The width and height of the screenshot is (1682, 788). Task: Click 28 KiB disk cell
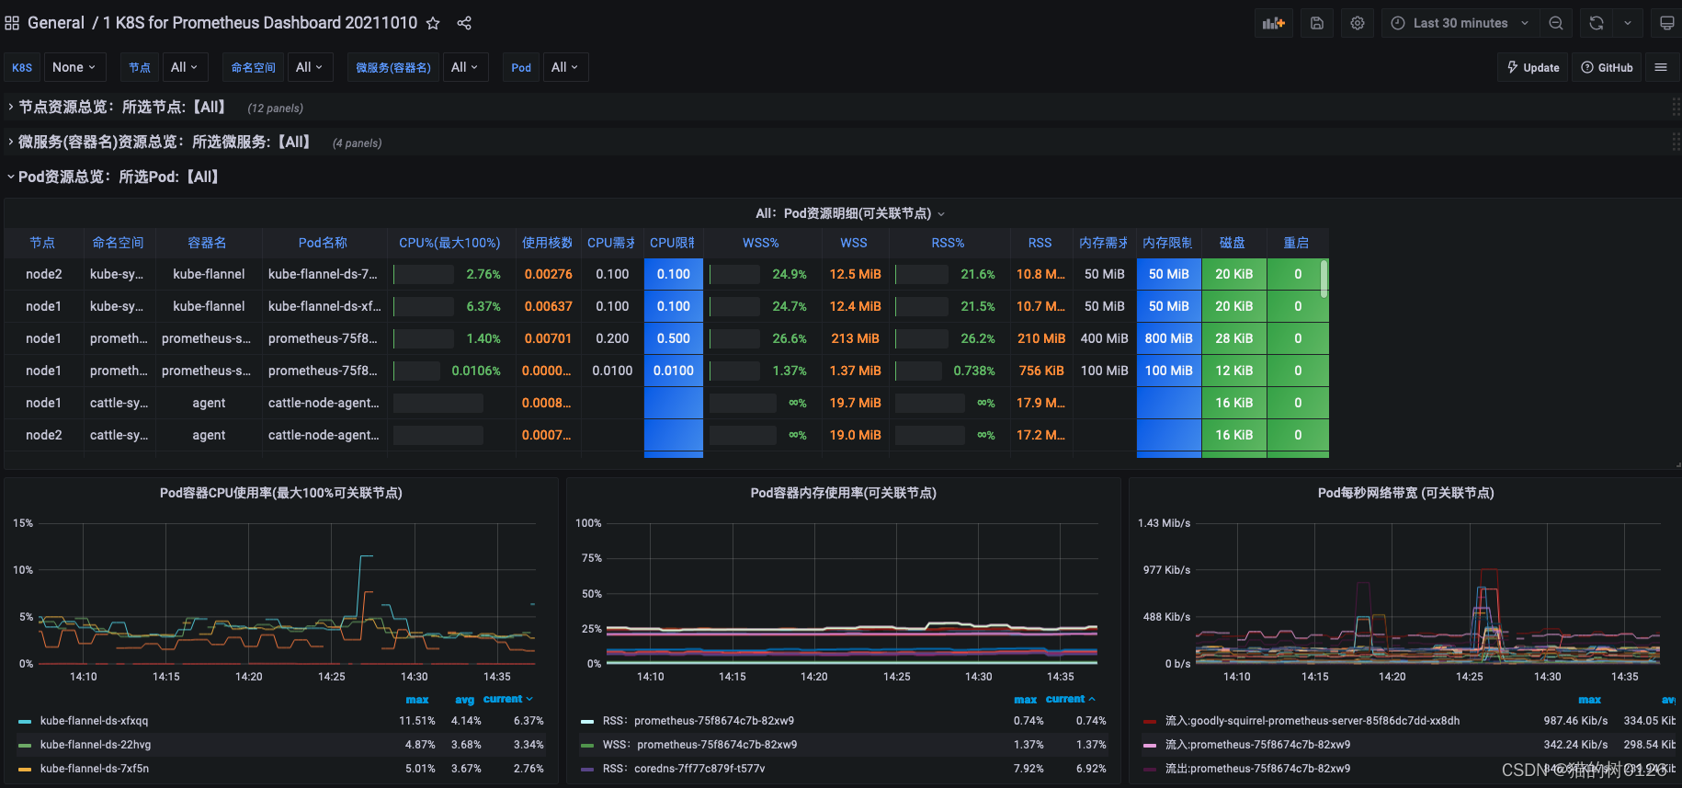[1234, 338]
